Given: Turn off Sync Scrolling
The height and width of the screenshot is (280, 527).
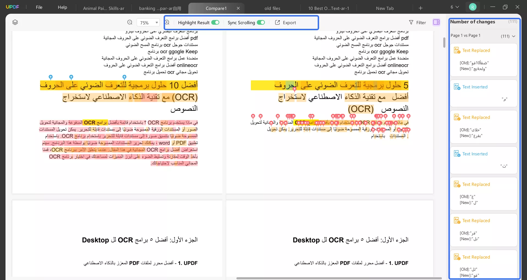Looking at the screenshot, I should tap(261, 23).
